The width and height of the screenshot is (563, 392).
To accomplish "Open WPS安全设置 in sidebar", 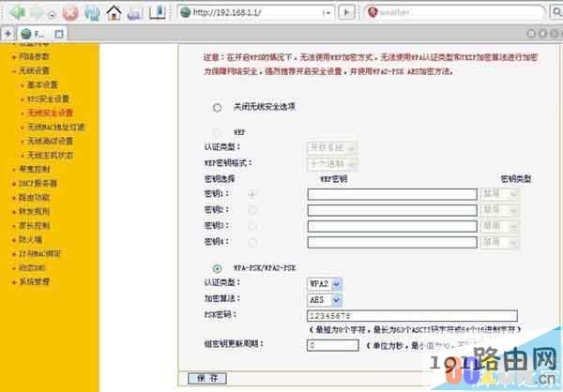I will pos(48,98).
